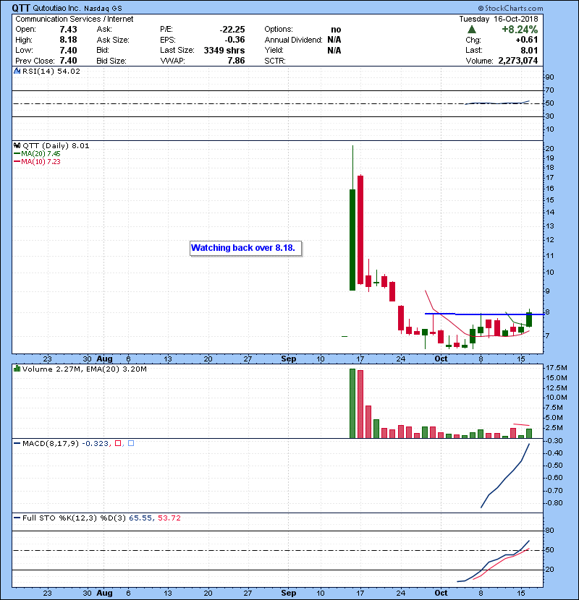Click the 'Yield:' label
Viewport: 579px width, 600px height.
click(274, 50)
